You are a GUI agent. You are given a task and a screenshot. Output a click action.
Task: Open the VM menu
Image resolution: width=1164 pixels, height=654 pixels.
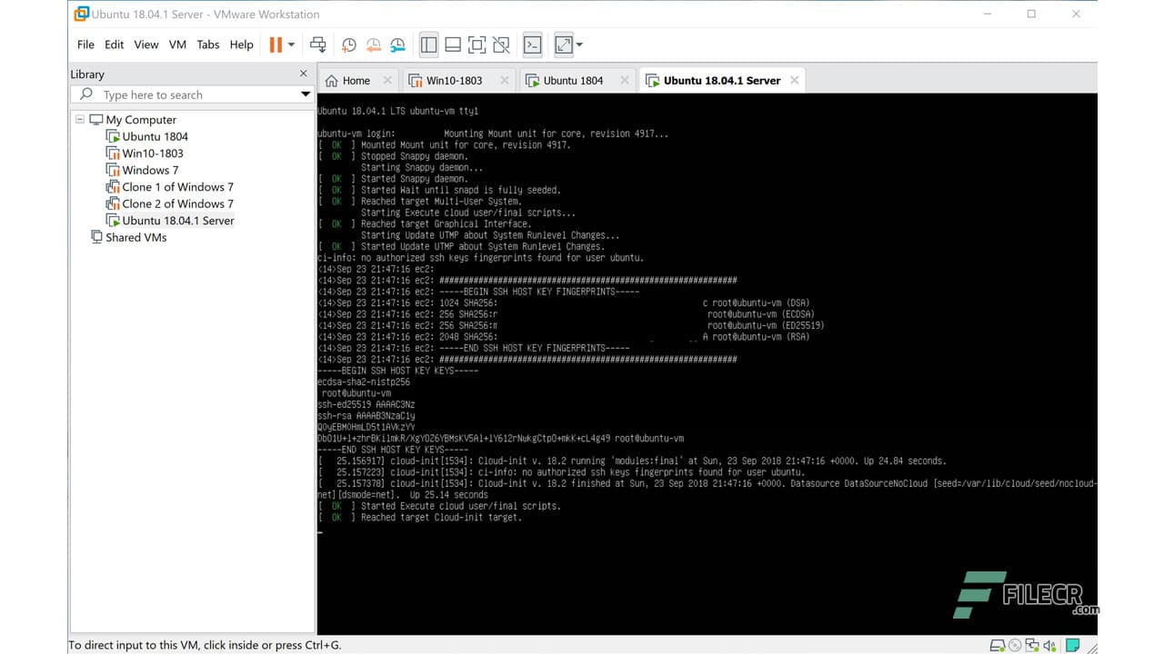click(177, 44)
